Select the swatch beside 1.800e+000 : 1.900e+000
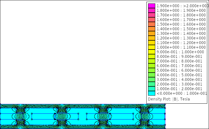This screenshot has width=209, height=129. point(152,10)
